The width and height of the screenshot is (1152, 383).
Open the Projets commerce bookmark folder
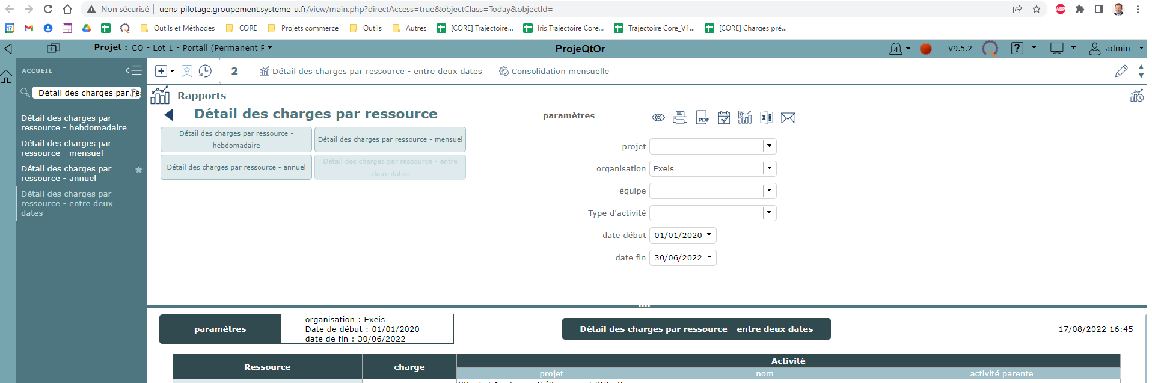coord(303,28)
